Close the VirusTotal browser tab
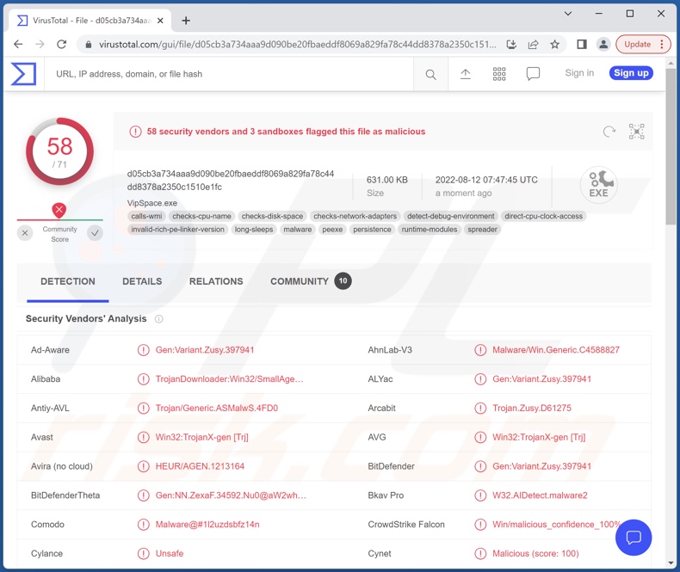The width and height of the screenshot is (680, 572). pyautogui.click(x=160, y=21)
